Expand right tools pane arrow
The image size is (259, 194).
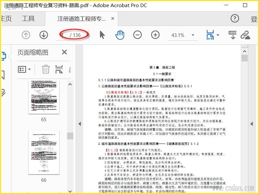[252, 124]
